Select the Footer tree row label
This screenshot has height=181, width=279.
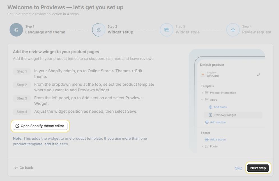(214, 146)
